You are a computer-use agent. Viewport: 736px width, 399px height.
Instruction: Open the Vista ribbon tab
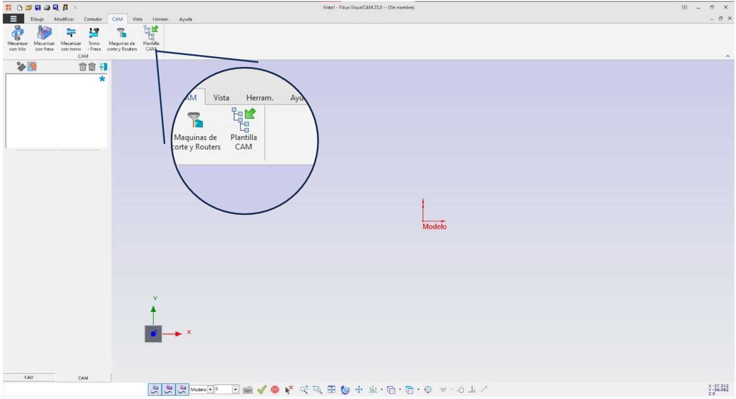click(137, 19)
